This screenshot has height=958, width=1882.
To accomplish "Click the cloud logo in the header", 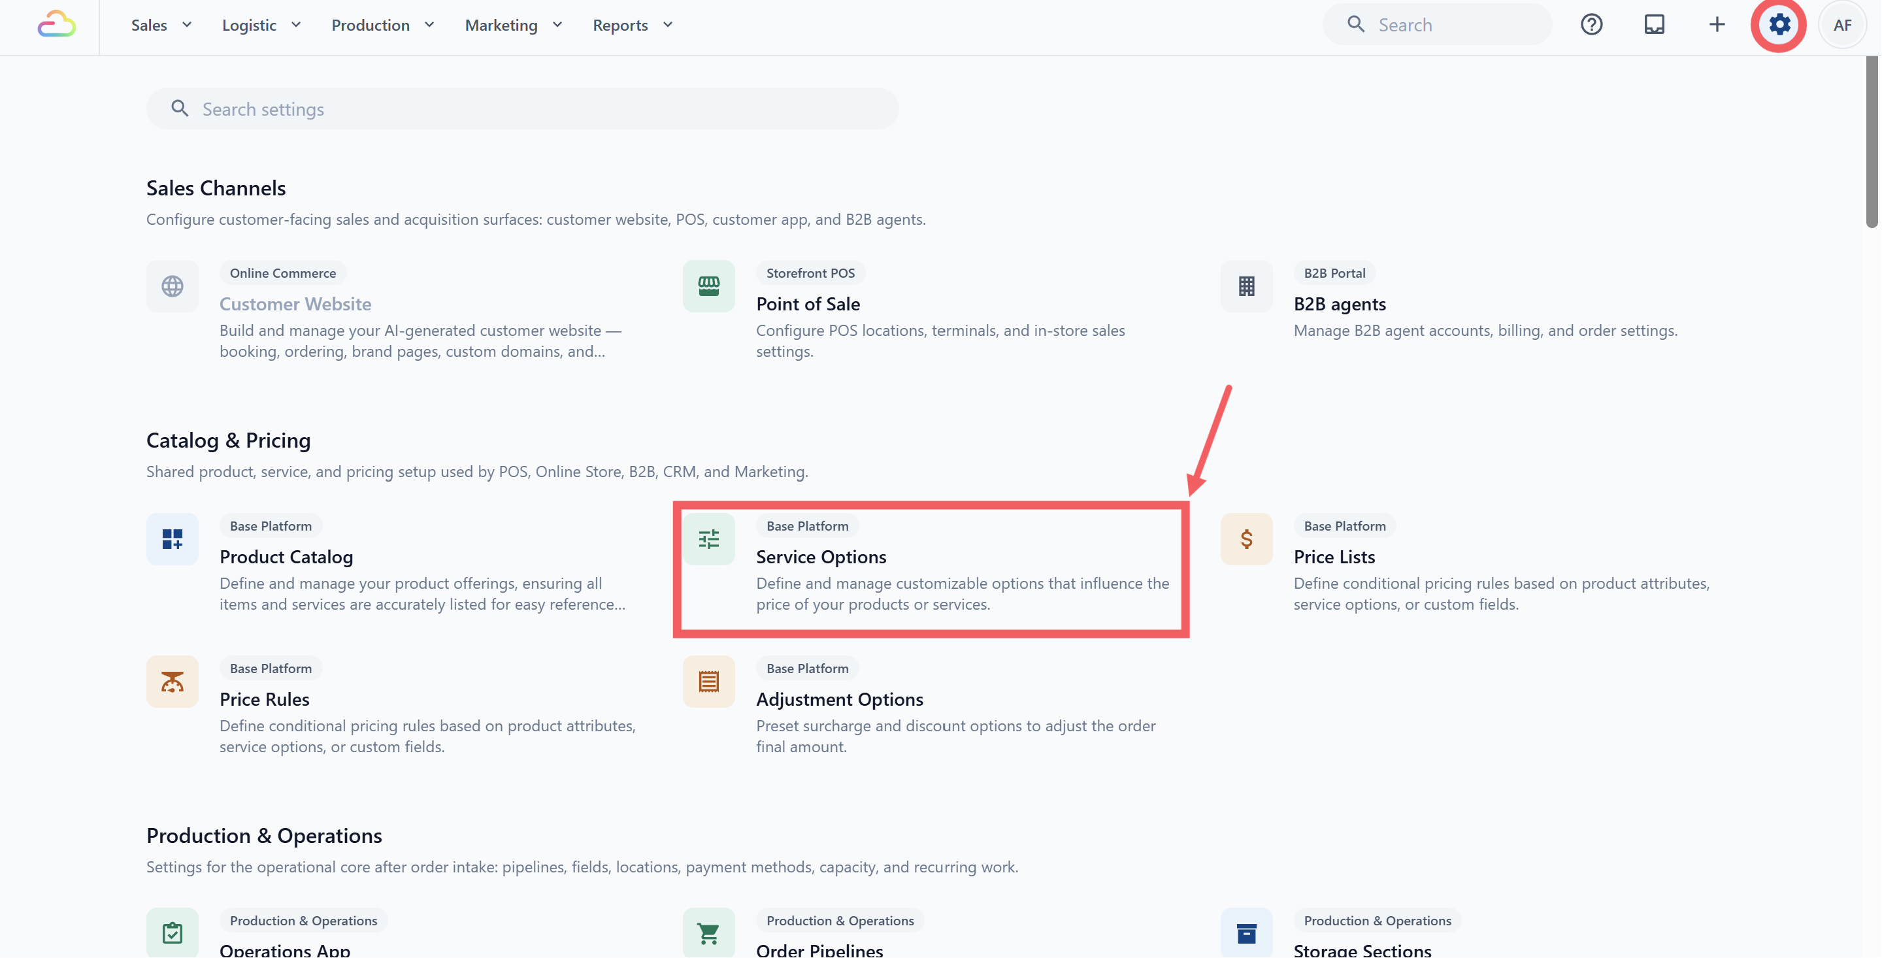I will point(56,24).
